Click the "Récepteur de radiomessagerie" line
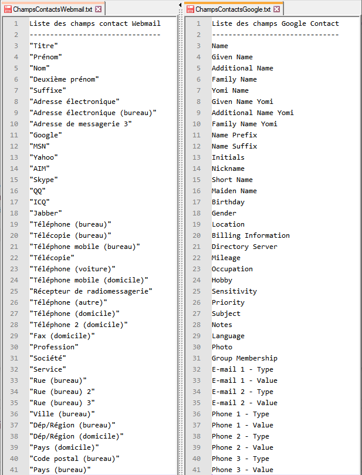The image size is (362, 475). click(90, 291)
